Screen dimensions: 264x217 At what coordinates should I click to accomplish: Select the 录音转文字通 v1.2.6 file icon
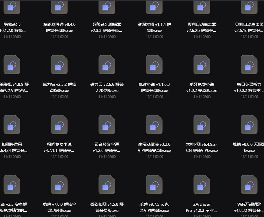click(x=107, y=125)
